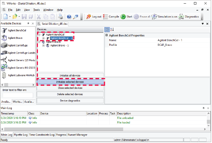Viewport: 212px width, 143px height.
Task: Select Agilent Centrifuge Loader device
Action: tap(18, 53)
